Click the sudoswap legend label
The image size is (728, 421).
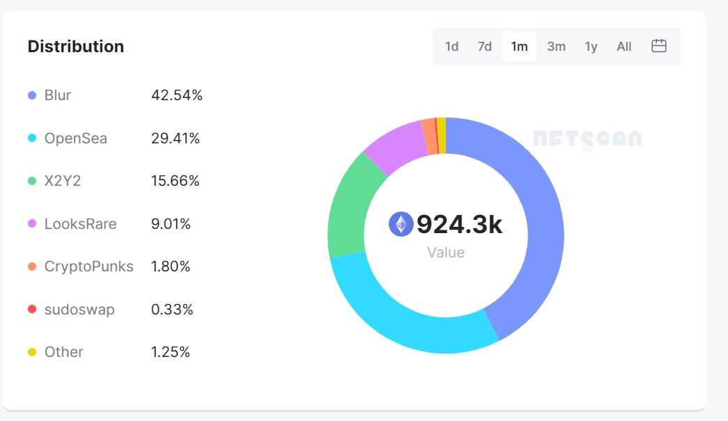(x=79, y=310)
